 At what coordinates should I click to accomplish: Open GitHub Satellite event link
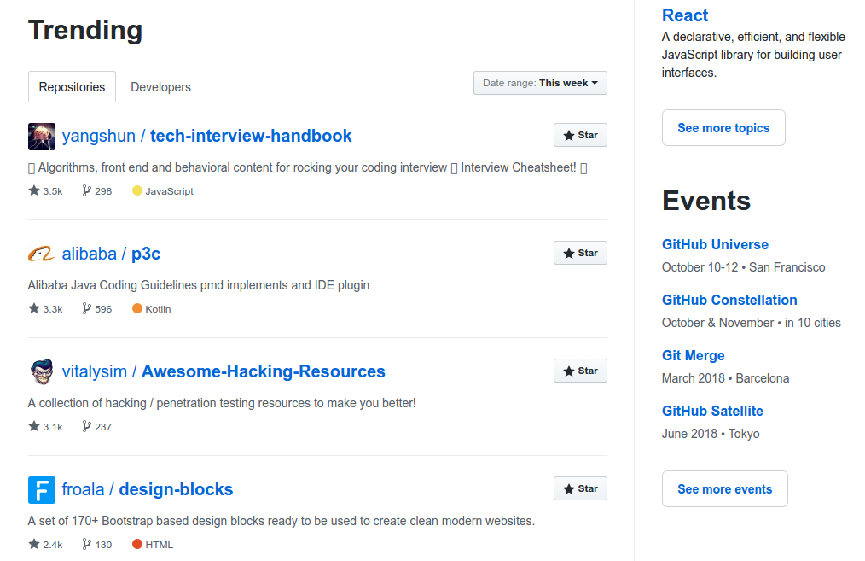tap(712, 411)
